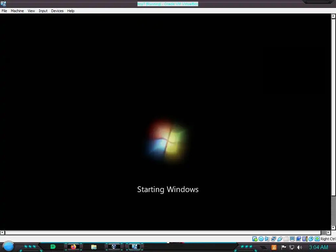Click the mouse integration status icon
336x252 pixels.
[311, 239]
